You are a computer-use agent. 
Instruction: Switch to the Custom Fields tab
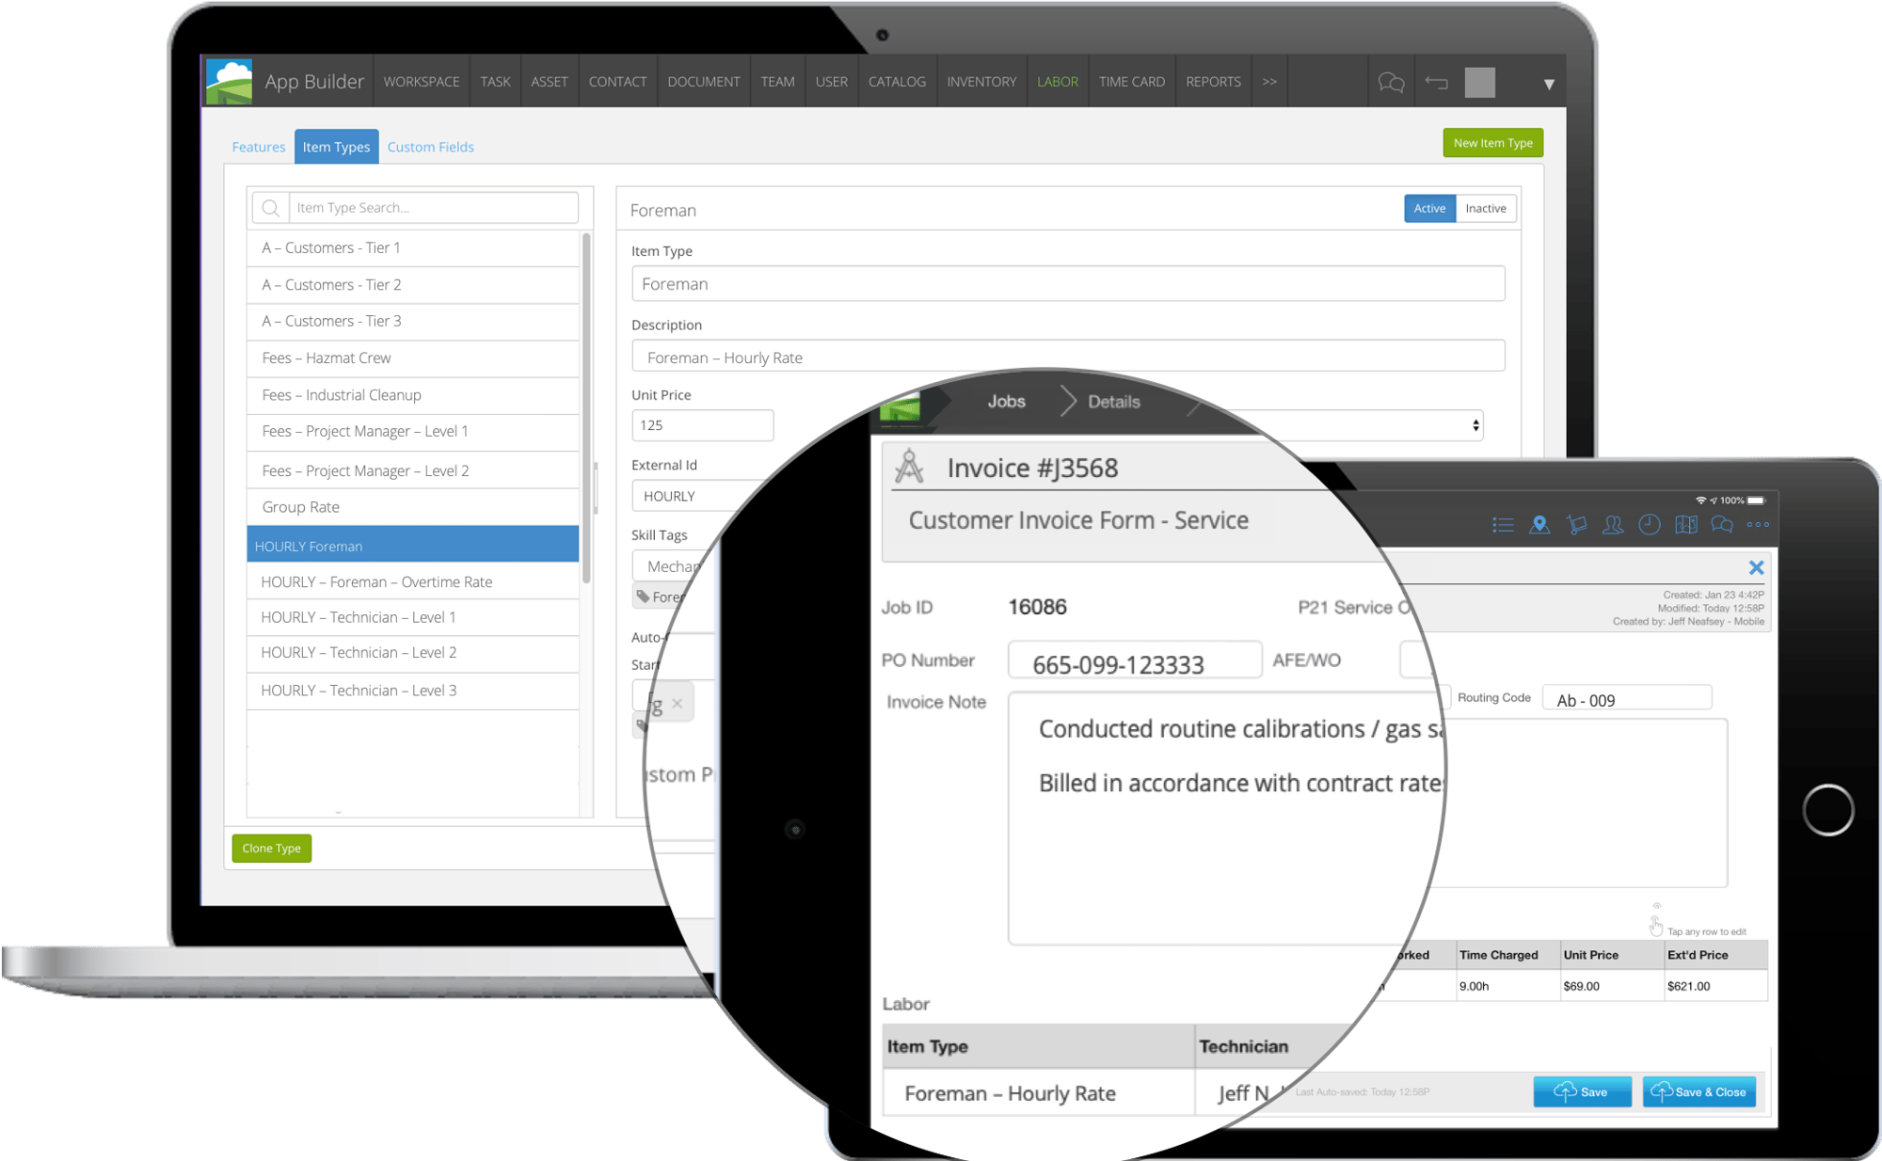coord(430,146)
